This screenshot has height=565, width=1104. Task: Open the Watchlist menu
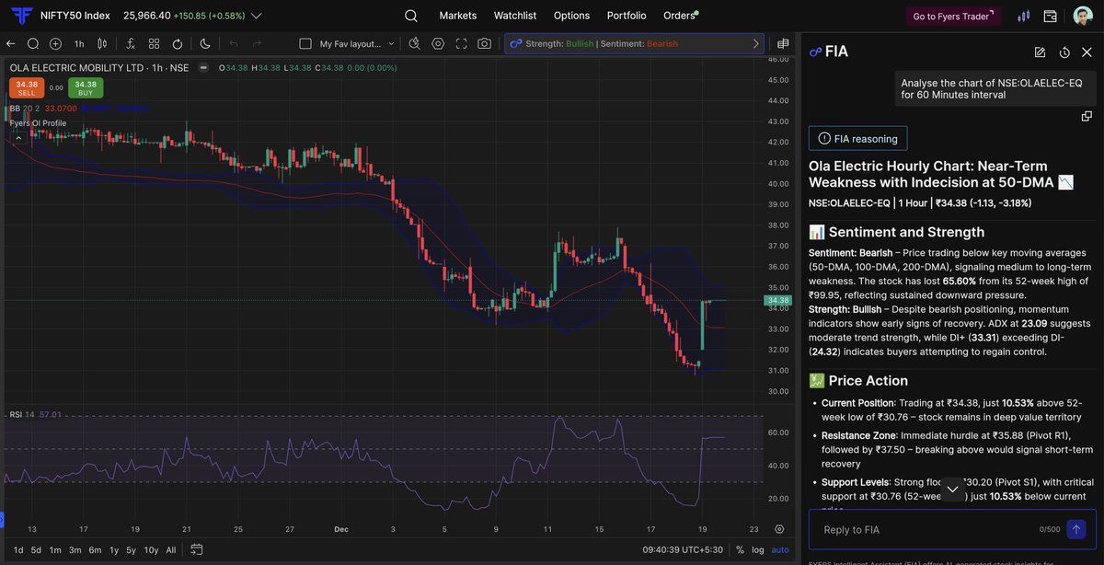coord(515,16)
